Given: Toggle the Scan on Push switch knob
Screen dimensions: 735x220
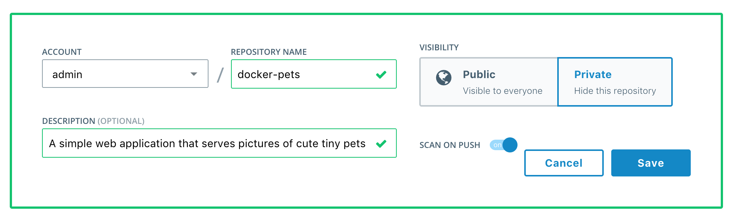Looking at the screenshot, I should pos(510,145).
